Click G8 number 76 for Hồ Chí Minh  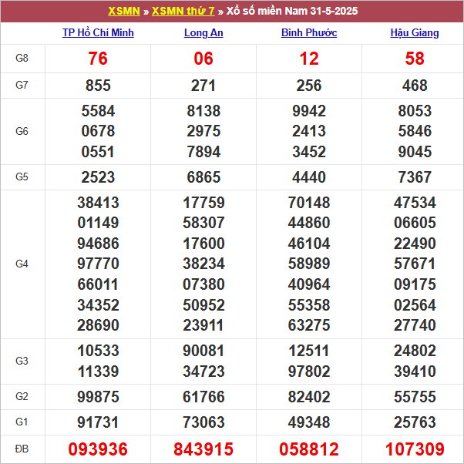98,59
